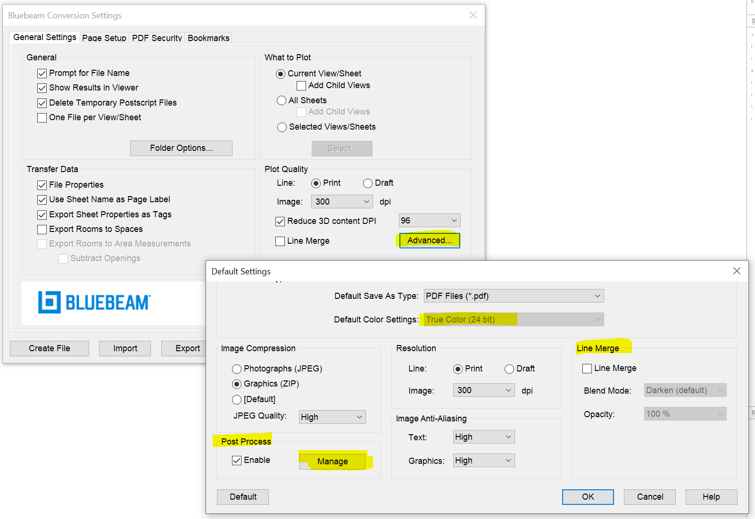
Task: Open the Text anti-aliasing dropdown
Action: (483, 437)
